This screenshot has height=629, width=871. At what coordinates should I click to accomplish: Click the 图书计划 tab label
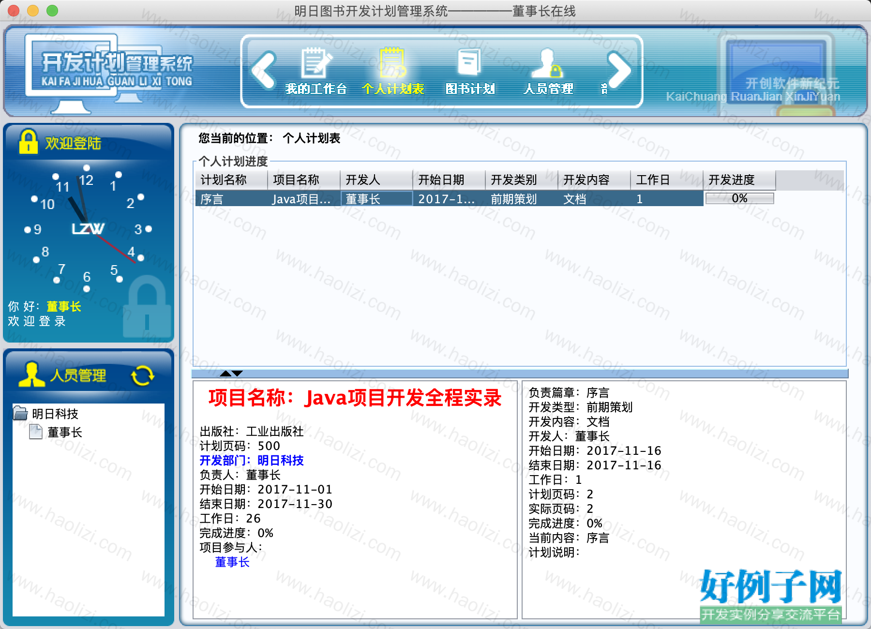pos(470,89)
